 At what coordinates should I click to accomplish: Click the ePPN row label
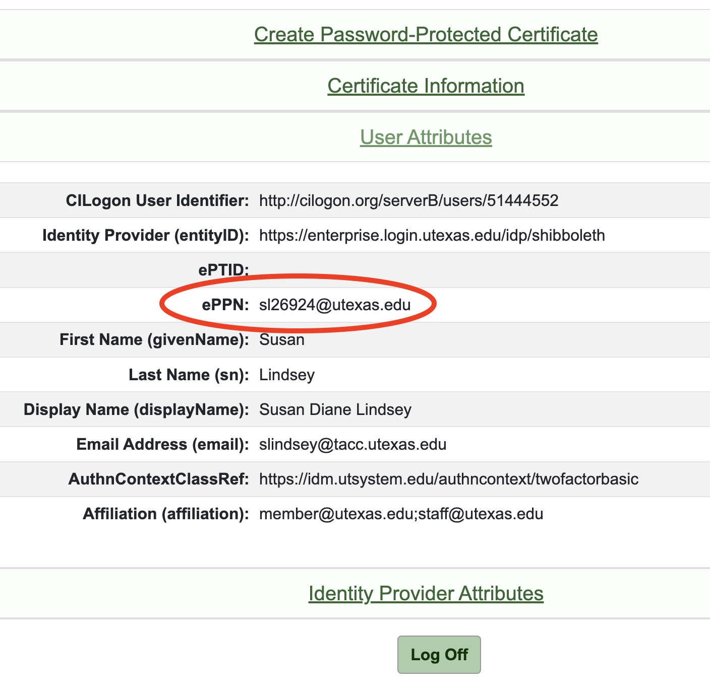[x=225, y=305]
